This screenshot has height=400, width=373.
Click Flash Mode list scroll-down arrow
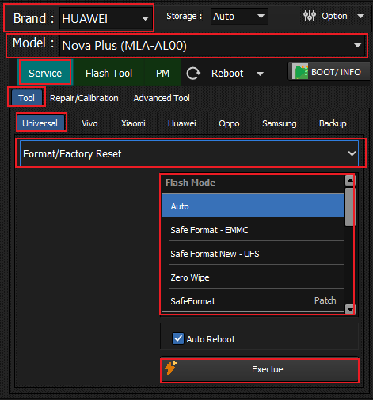[x=350, y=309]
